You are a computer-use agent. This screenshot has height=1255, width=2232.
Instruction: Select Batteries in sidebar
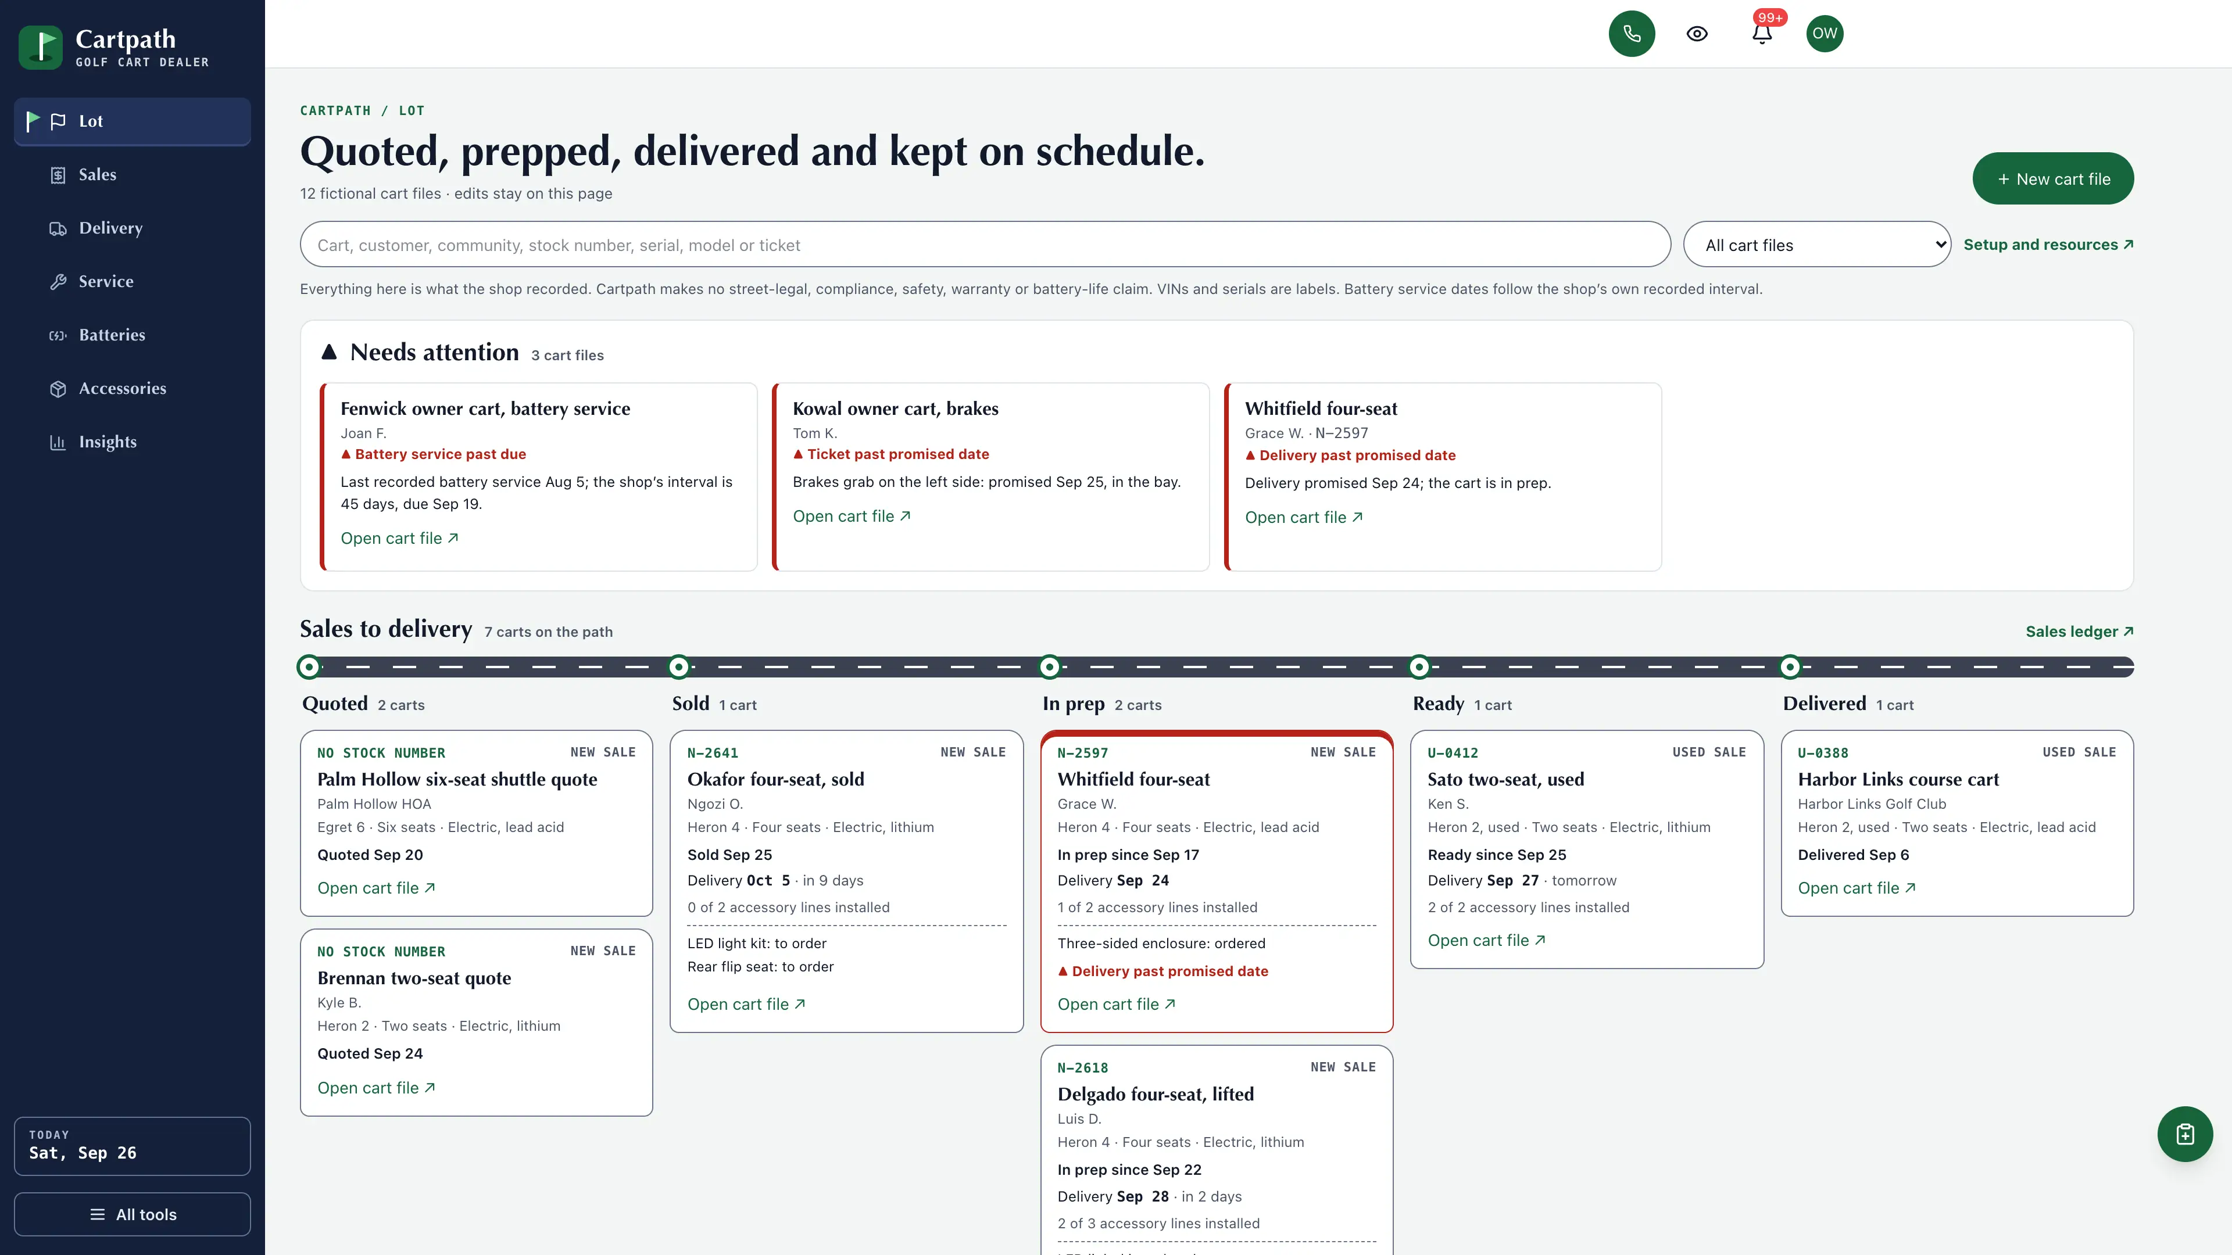coord(133,334)
